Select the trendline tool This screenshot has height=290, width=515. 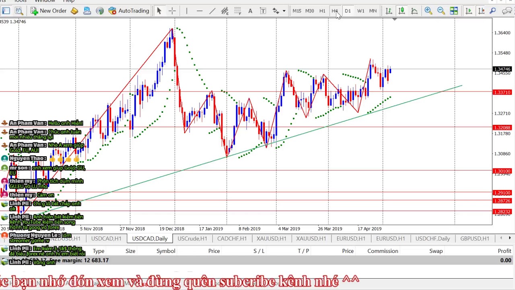click(212, 11)
